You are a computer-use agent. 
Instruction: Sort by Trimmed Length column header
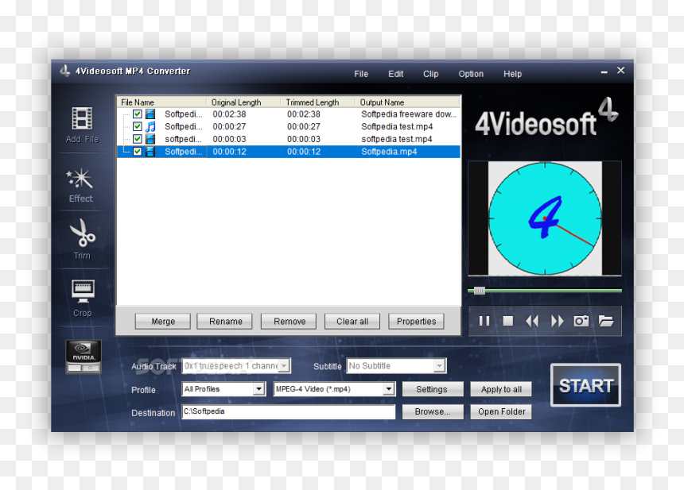coord(317,102)
